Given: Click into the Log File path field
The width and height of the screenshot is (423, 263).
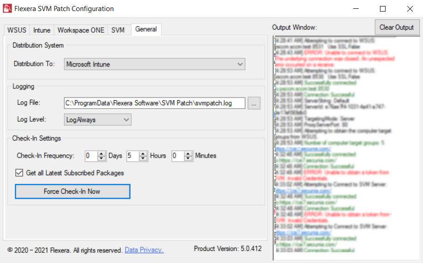Looking at the screenshot, I should 154,103.
